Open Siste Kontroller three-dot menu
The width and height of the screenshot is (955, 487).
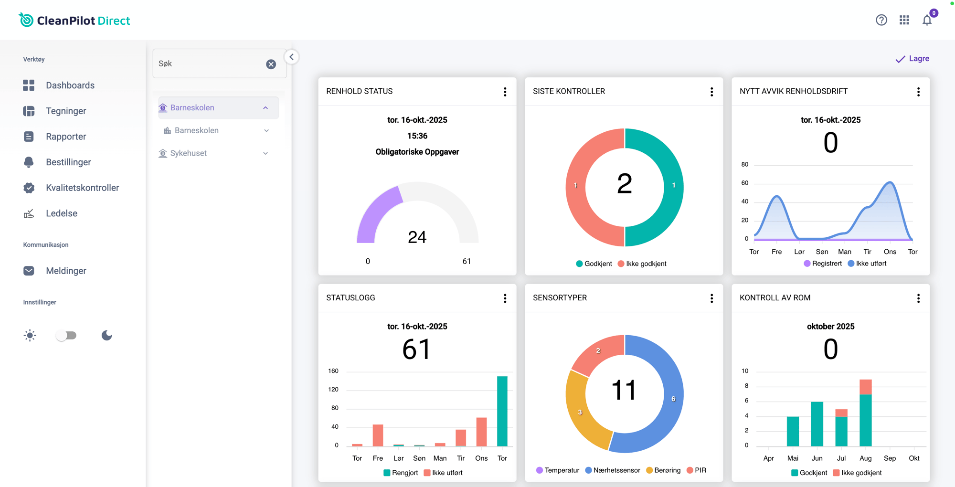(x=711, y=92)
